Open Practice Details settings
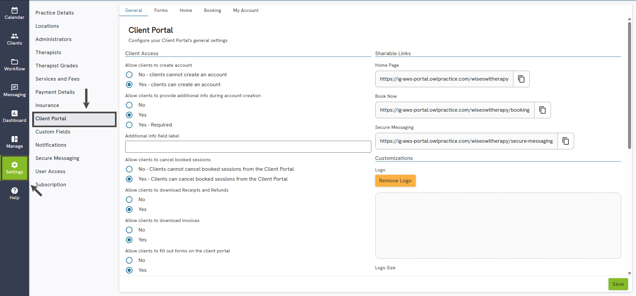Viewport: 636px width, 296px height. click(55, 13)
